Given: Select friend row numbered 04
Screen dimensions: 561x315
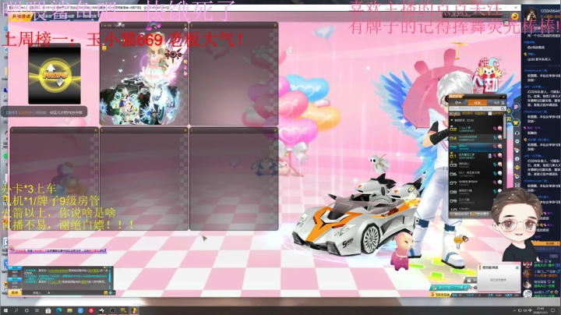Looking at the screenshot, I should click(x=476, y=137).
